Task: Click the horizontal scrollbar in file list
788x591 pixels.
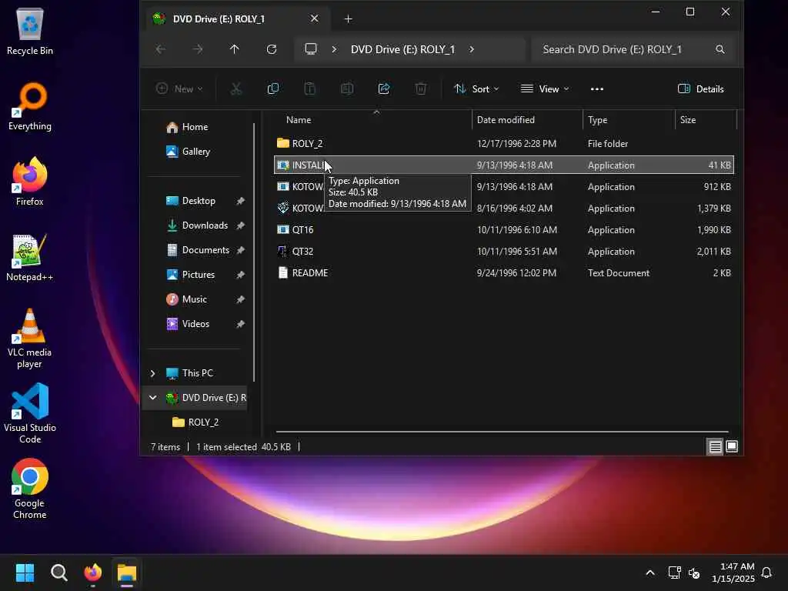Action: click(x=502, y=431)
